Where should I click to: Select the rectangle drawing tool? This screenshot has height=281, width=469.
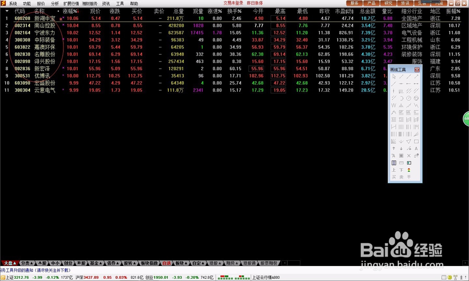[x=416, y=141]
